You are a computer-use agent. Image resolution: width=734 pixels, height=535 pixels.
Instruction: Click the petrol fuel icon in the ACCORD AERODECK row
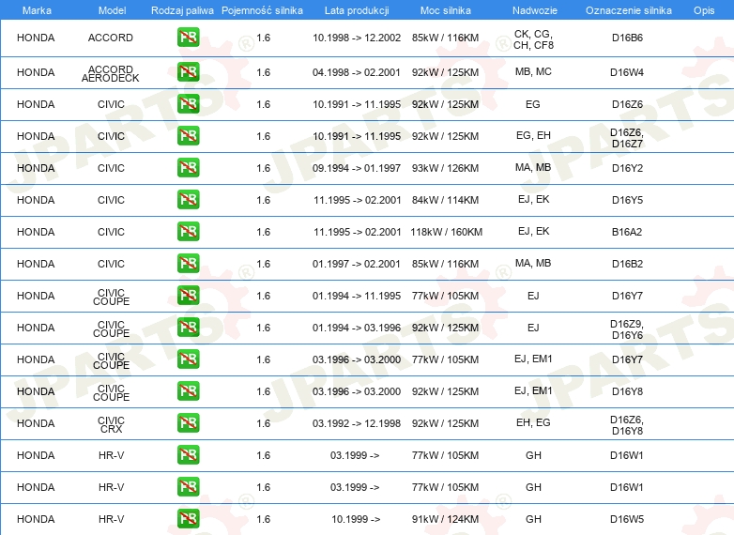coord(188,72)
